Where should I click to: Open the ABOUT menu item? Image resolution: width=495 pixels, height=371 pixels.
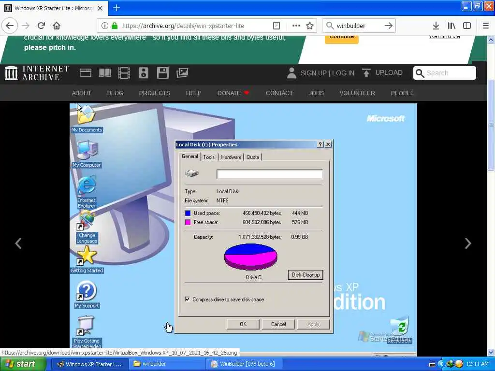81,93
